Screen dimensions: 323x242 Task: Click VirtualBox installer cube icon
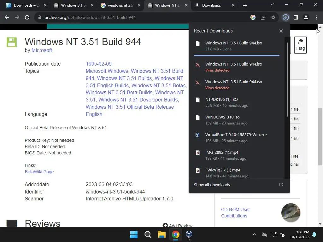pyautogui.click(x=197, y=135)
